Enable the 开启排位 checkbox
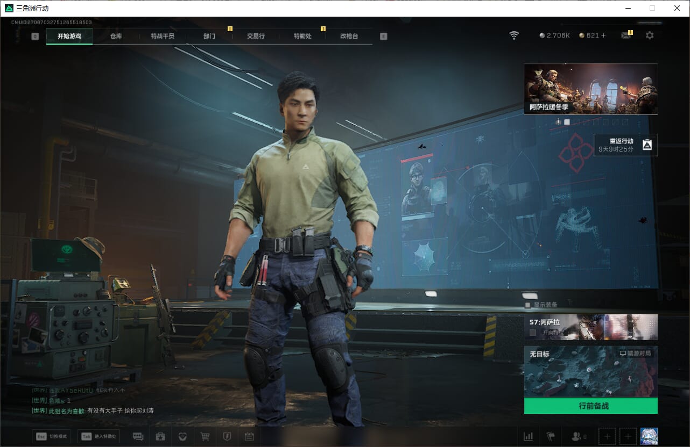Viewport: 690px width, 447px height. point(533,333)
